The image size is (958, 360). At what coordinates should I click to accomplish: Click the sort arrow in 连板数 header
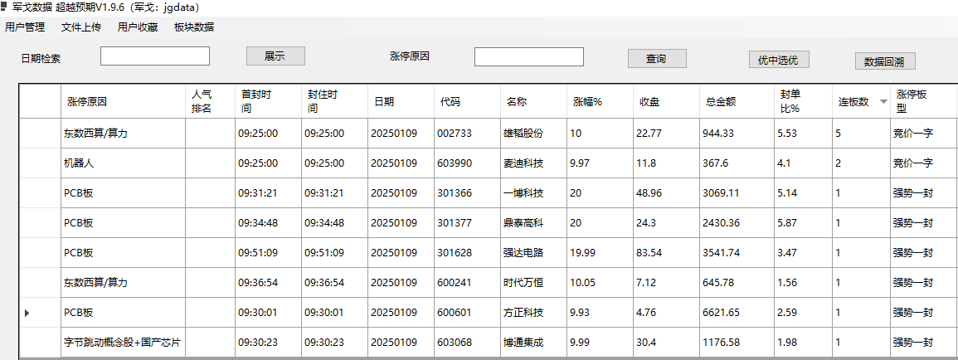click(x=883, y=102)
